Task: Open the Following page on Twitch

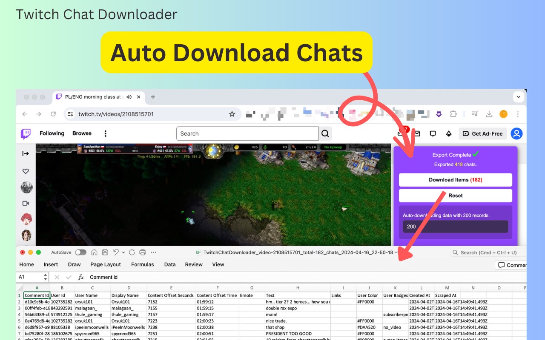Action: click(52, 133)
